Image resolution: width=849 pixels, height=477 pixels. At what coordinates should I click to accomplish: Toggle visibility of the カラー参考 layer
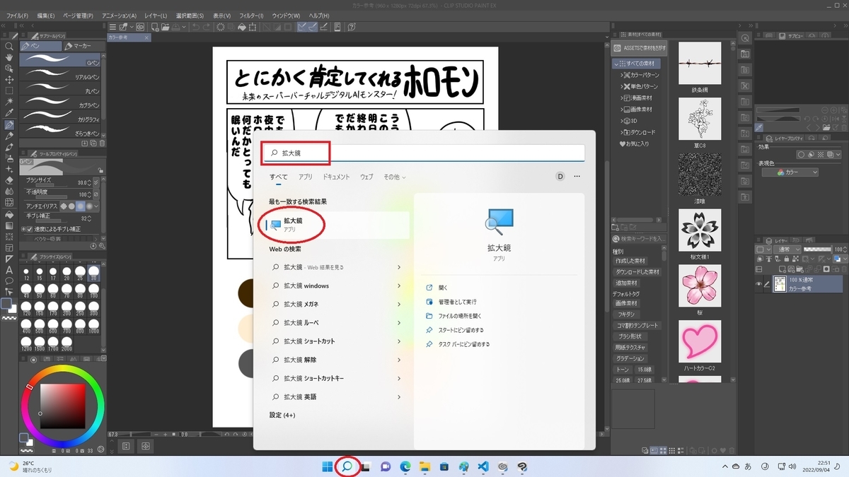click(758, 284)
